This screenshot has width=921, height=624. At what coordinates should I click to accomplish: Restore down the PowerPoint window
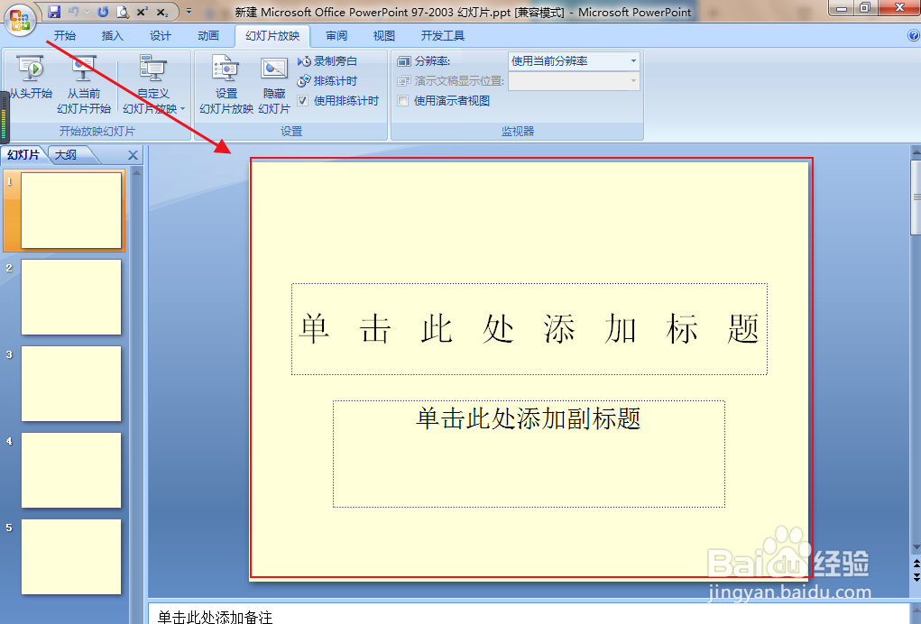(865, 7)
